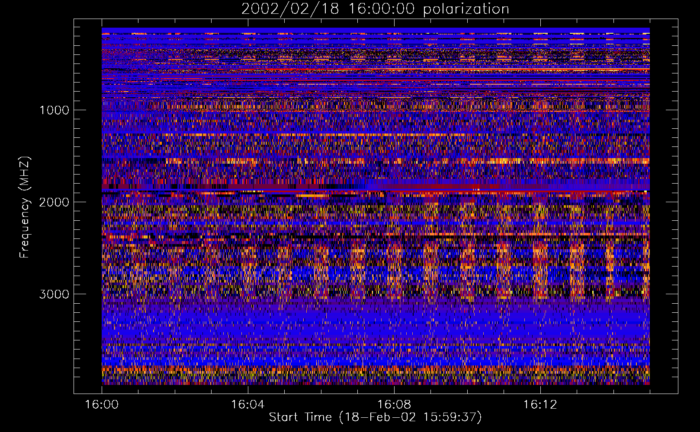The image size is (700, 432).
Task: Click the 1000 frequency tick label
Action: click(54, 110)
